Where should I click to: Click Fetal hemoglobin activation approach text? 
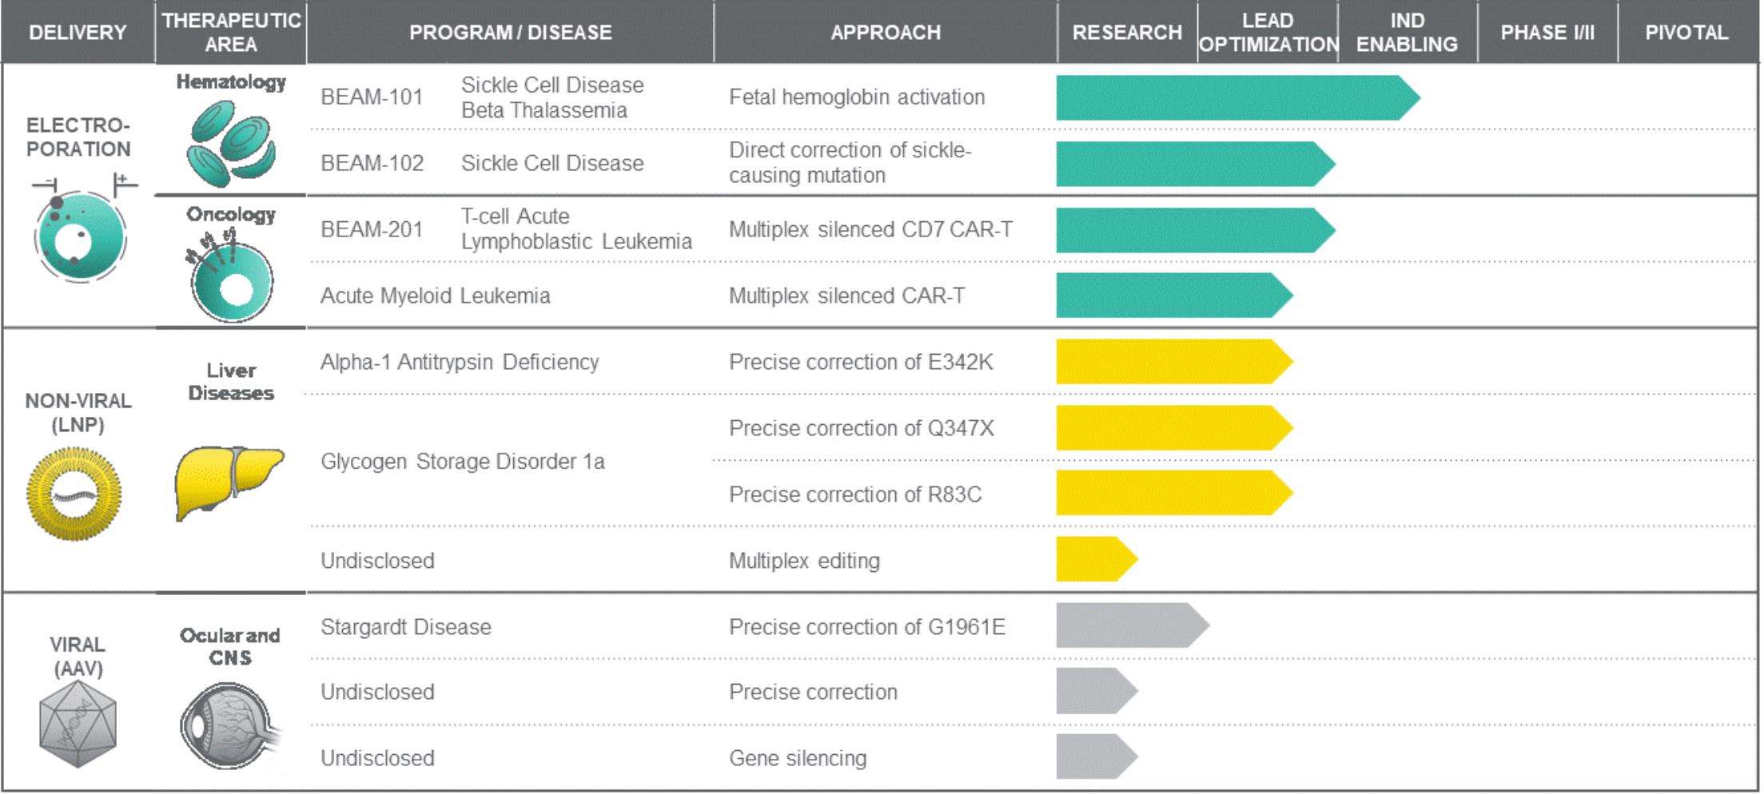(856, 97)
